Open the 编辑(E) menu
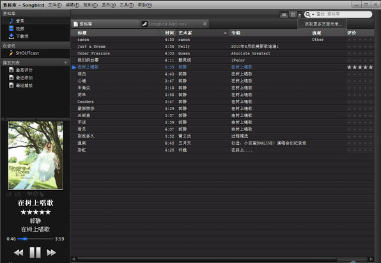This screenshot has height=263, width=381. (x=72, y=5)
